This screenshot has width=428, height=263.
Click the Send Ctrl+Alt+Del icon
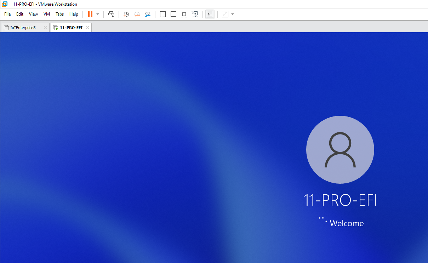pyautogui.click(x=111, y=14)
